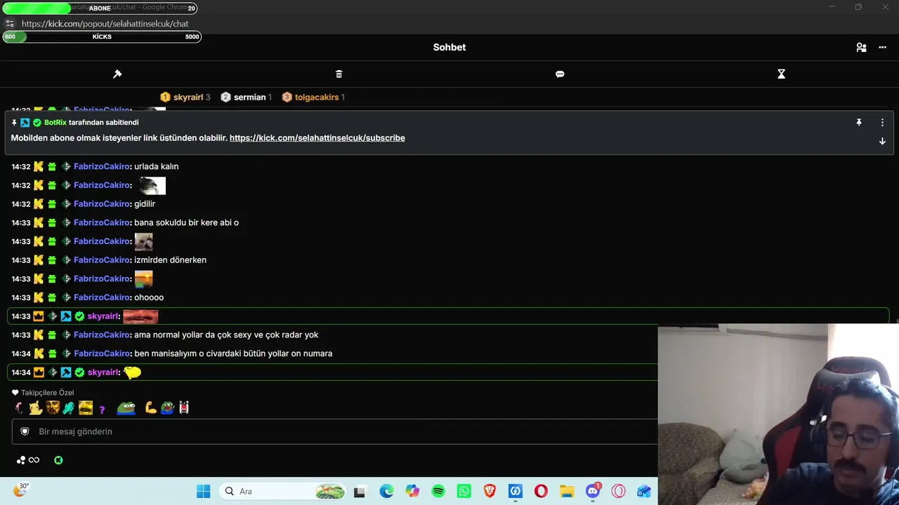Click the Windows taskbar 'Ara' search box

[284, 492]
